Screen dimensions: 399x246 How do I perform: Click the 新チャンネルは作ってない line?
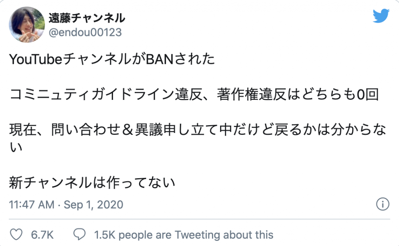coord(92,182)
